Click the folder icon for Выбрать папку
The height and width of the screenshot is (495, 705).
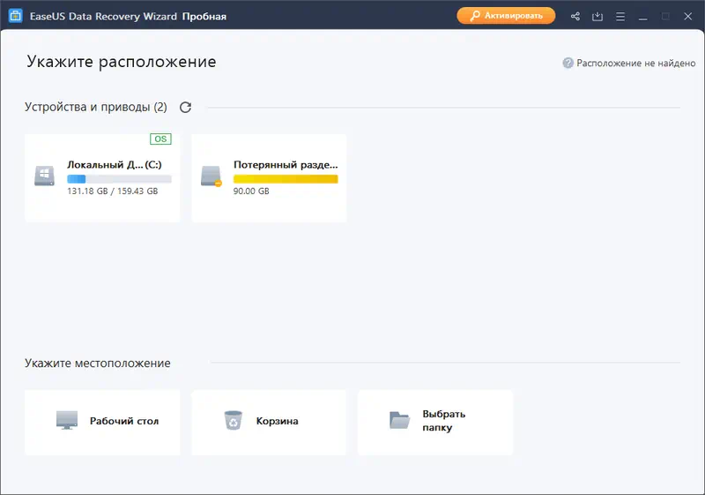399,420
